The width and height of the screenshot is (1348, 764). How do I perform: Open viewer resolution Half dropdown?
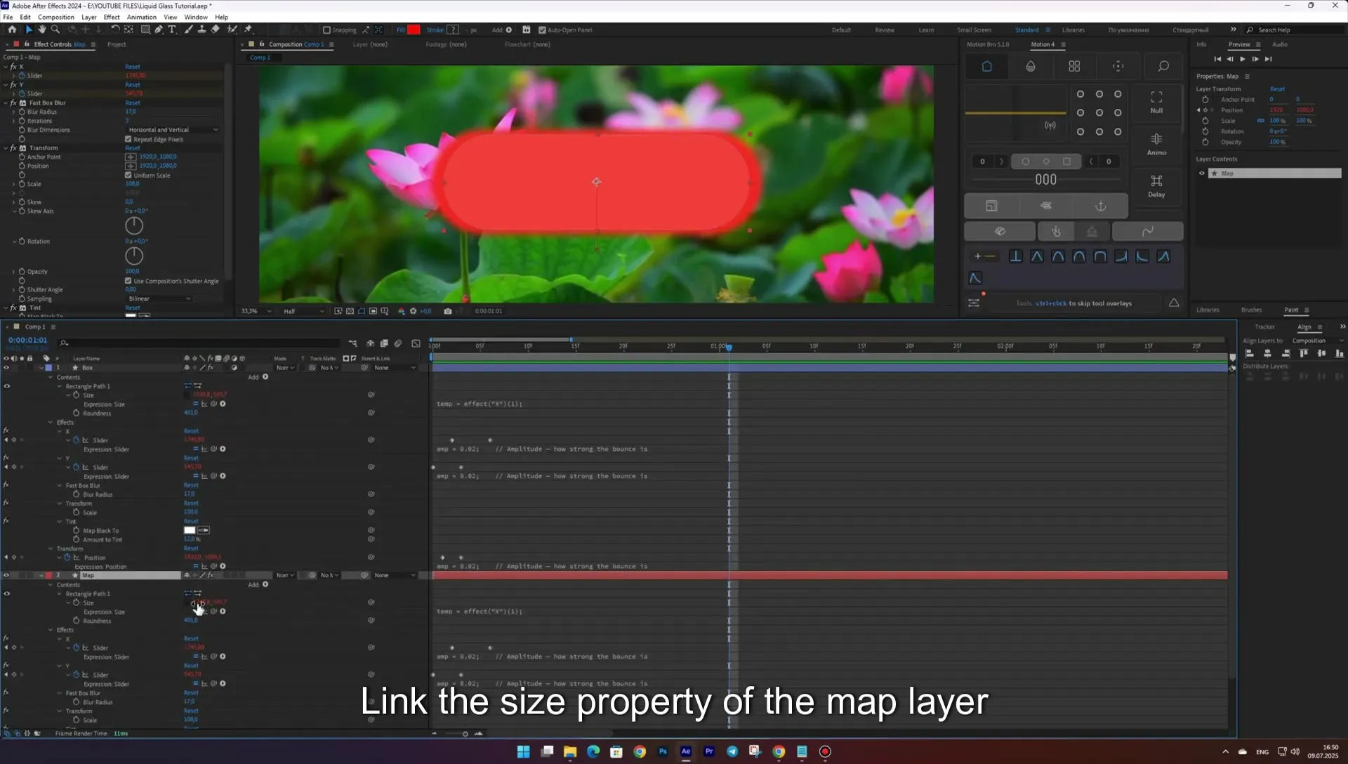[303, 311]
